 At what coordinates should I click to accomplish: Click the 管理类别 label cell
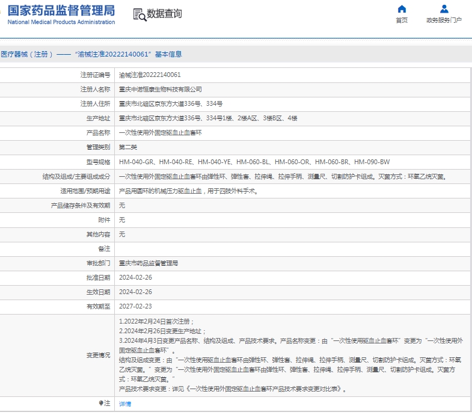tap(57, 147)
